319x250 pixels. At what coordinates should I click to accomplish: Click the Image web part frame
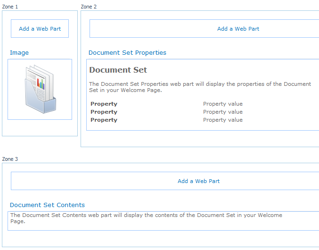pyautogui.click(x=40, y=89)
